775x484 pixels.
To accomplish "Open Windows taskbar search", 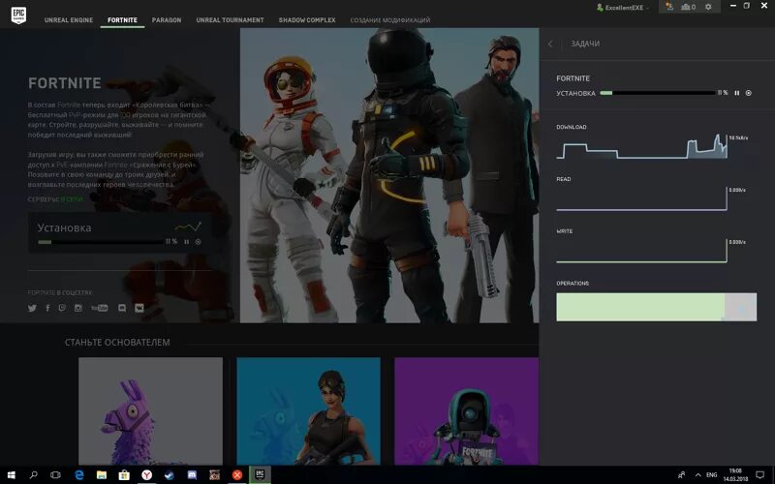I will pos(33,474).
